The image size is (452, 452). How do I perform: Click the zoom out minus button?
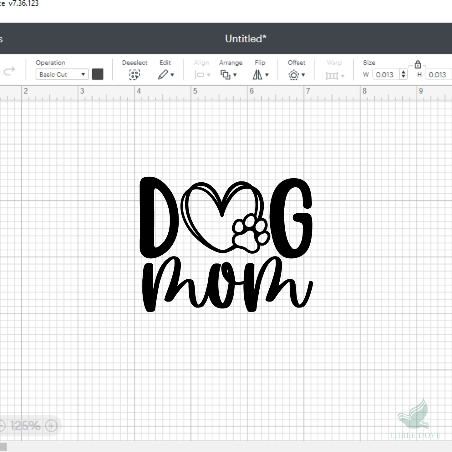pyautogui.click(x=2, y=426)
